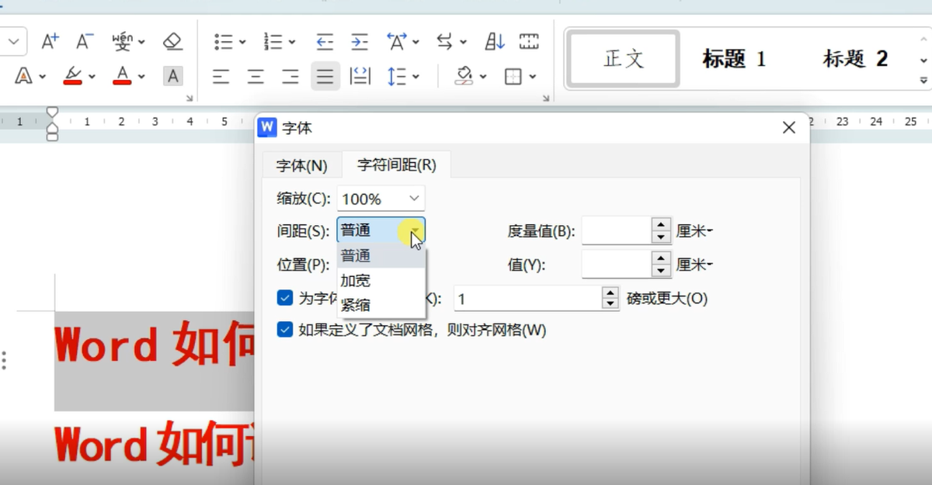932x485 pixels.
Task: Click the document side handle dots
Action: point(5,361)
